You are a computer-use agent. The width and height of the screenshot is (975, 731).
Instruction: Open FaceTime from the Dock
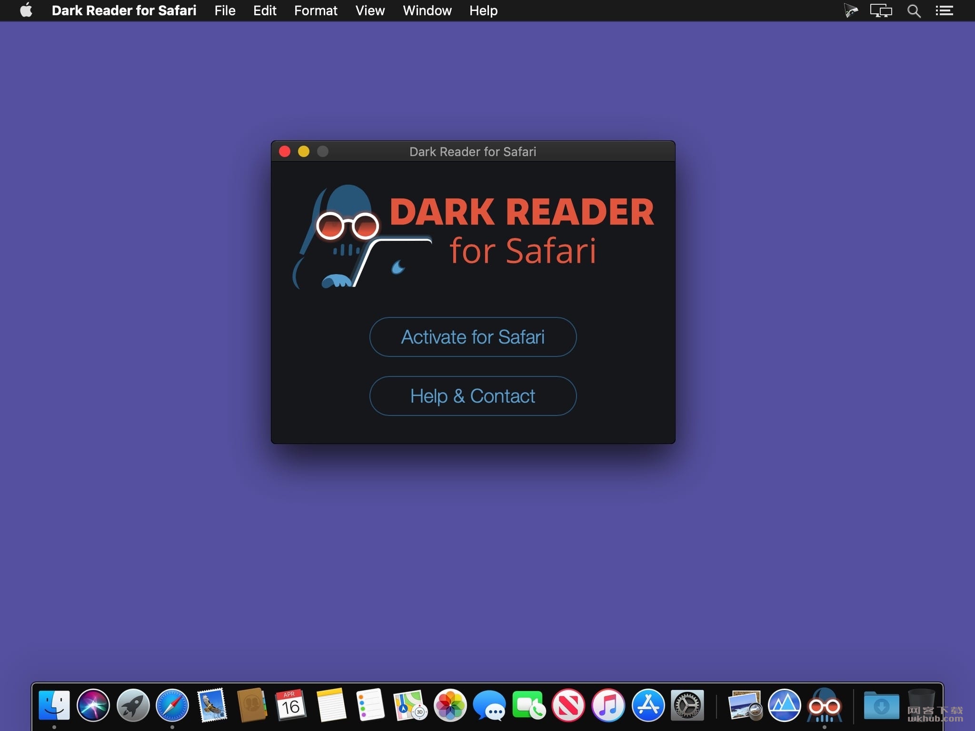[528, 705]
